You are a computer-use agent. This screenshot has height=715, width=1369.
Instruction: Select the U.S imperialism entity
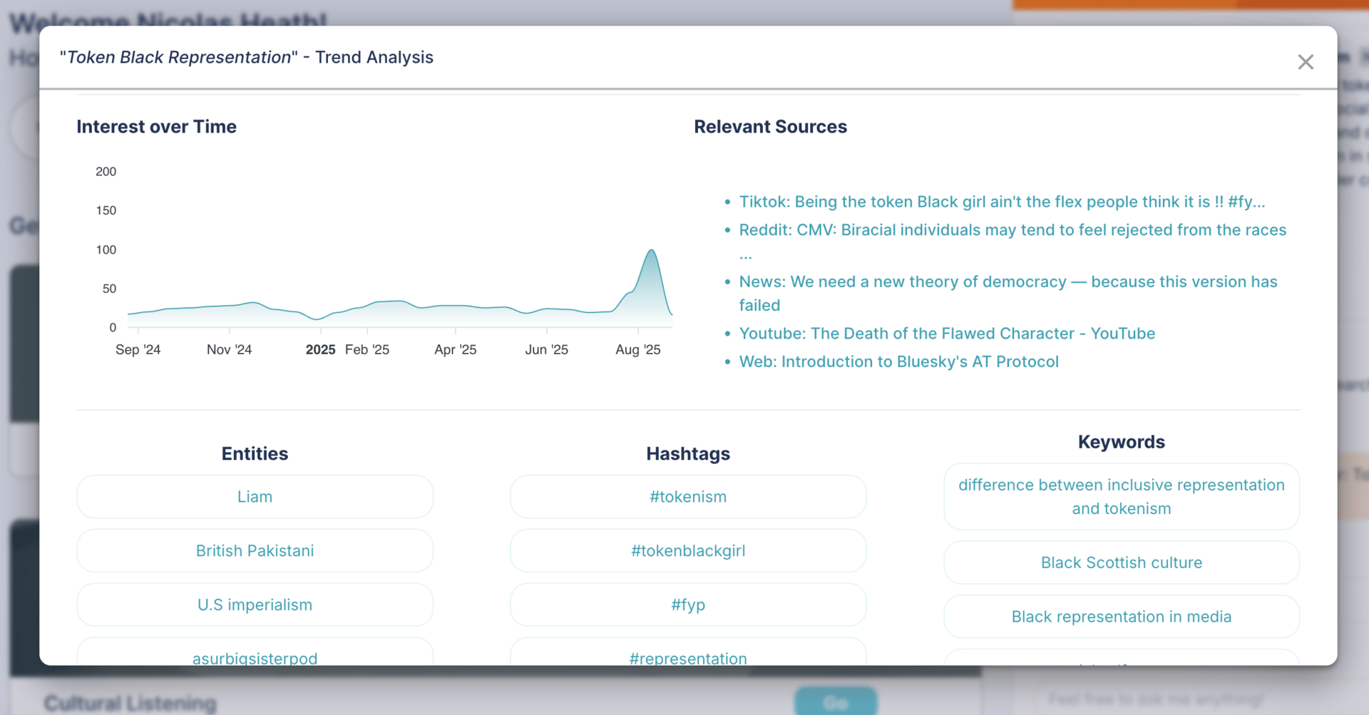pos(255,605)
